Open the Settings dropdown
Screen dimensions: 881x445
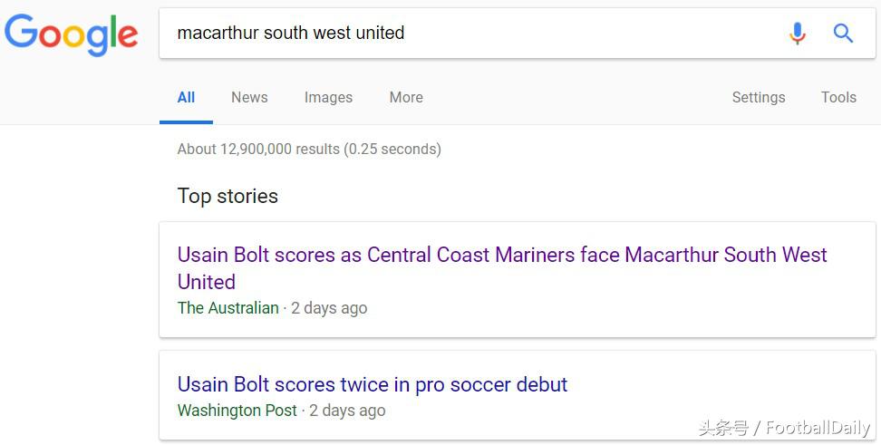[x=759, y=97]
